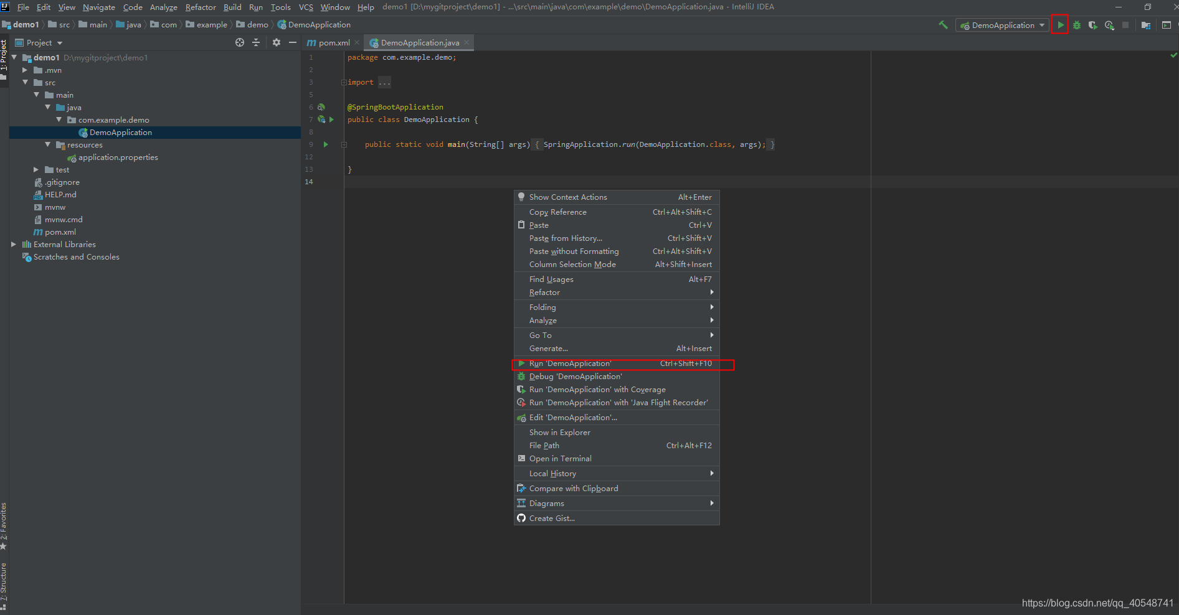Click the Spring bean gutter icon on line 7

321,120
